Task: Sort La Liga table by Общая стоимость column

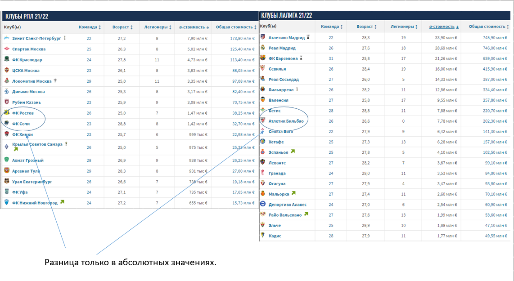Action: point(489,27)
